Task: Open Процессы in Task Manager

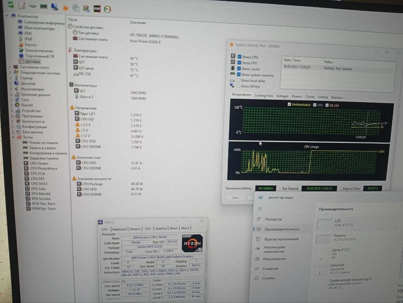Action: (x=273, y=219)
